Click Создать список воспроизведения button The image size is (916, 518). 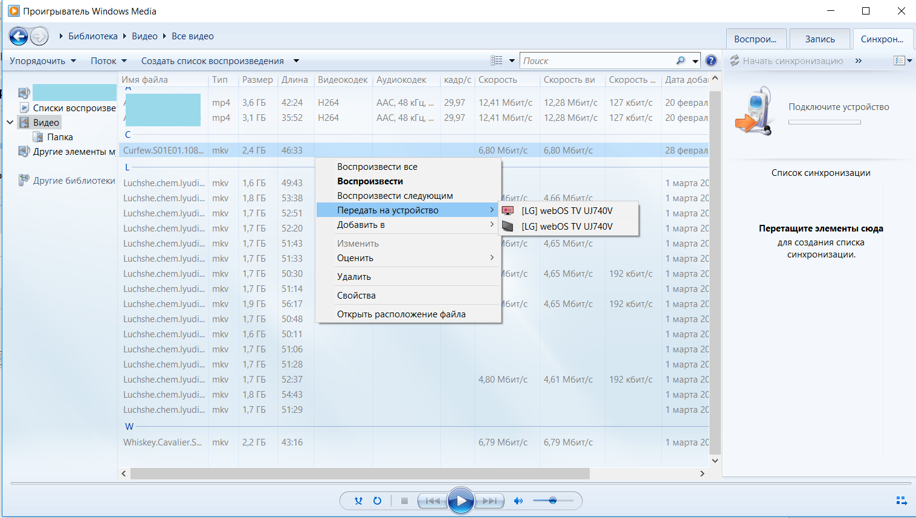click(213, 60)
